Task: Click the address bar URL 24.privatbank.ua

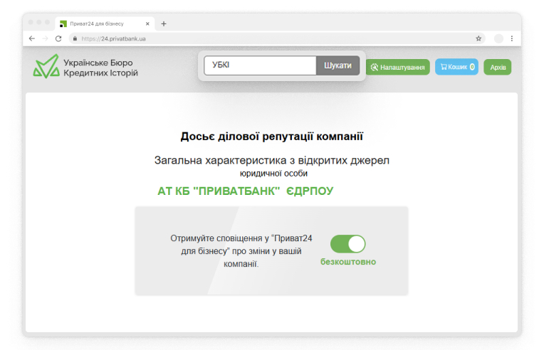Action: (x=113, y=39)
